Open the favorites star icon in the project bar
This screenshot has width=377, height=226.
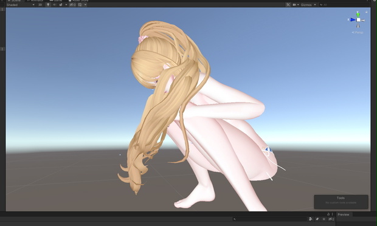(x=323, y=219)
